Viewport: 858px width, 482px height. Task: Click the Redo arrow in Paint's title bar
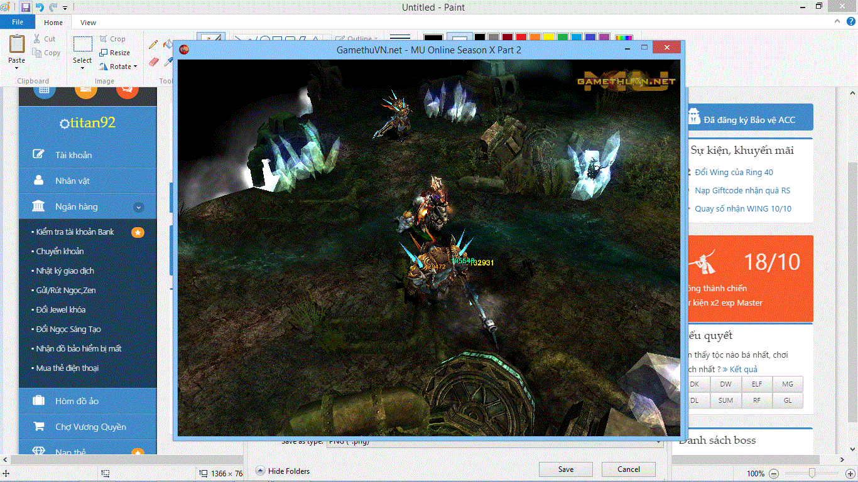pyautogui.click(x=53, y=8)
